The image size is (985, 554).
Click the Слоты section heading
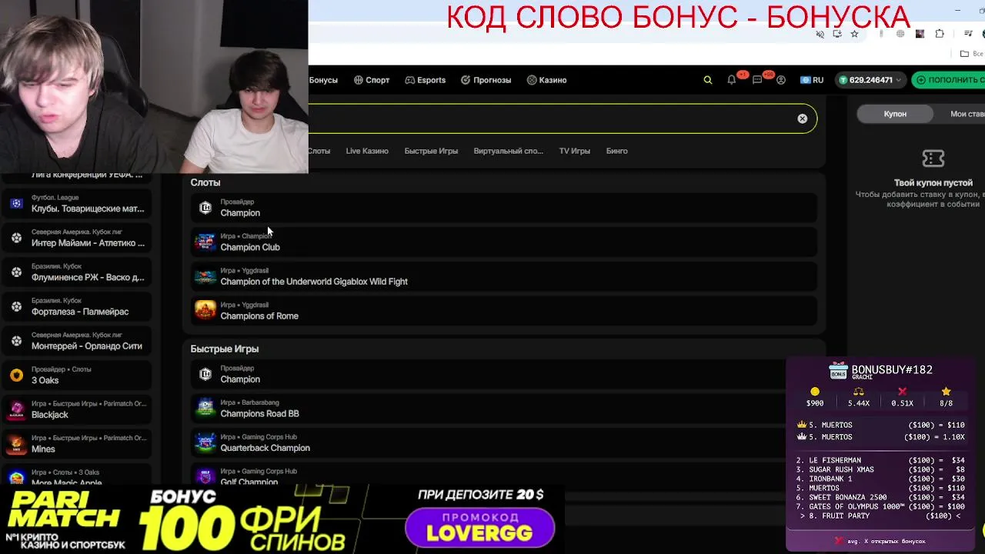[205, 182]
